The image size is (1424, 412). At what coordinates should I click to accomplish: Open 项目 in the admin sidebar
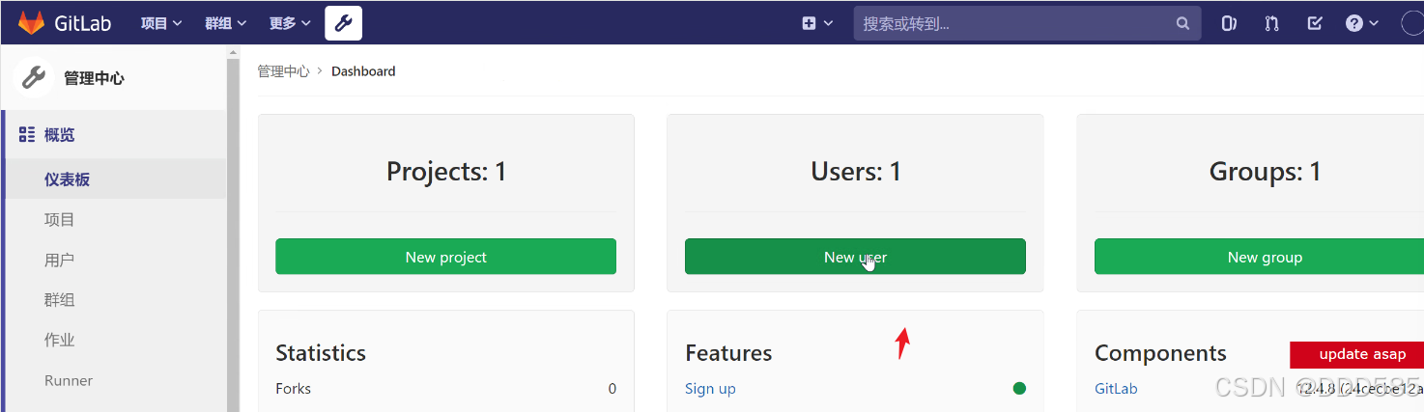[x=59, y=219]
